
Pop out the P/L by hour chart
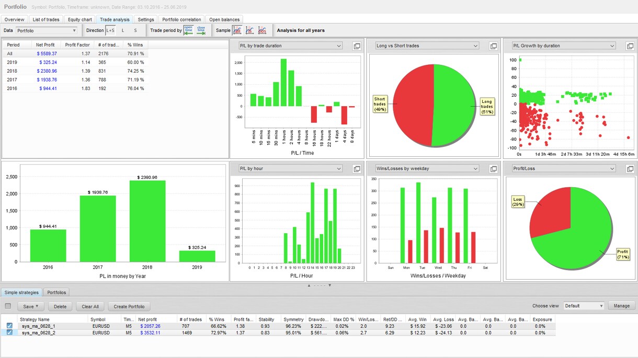coord(357,169)
